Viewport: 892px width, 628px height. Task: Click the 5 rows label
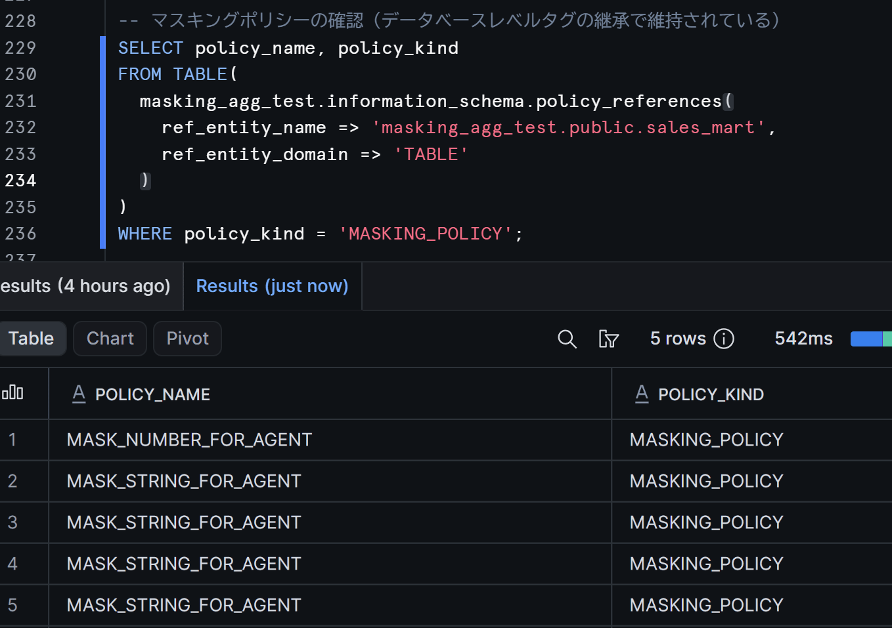coord(678,339)
